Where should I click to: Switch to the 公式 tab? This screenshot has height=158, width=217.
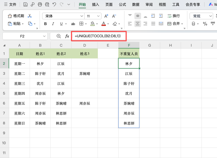coord(122,4)
